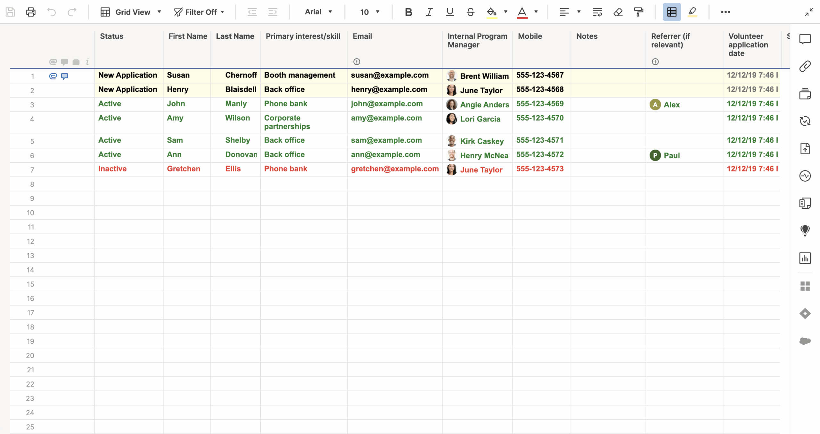Select the empty Notes cell in row 3
Image resolution: width=820 pixels, height=434 pixels.
608,104
